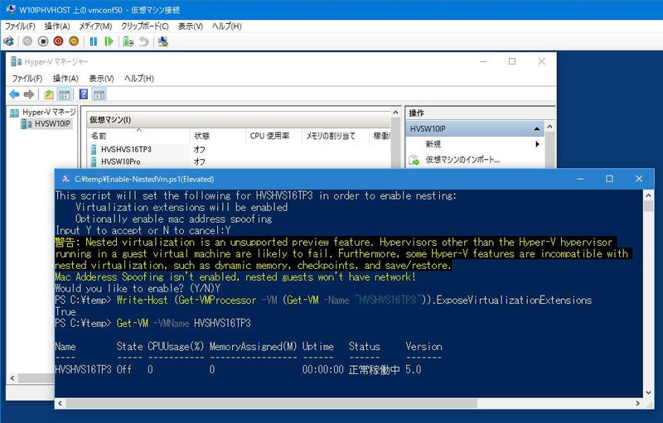Screen dimensions: 663x423
Task: Click PowerShell vertical scrollbar up arrow
Action: coord(648,195)
